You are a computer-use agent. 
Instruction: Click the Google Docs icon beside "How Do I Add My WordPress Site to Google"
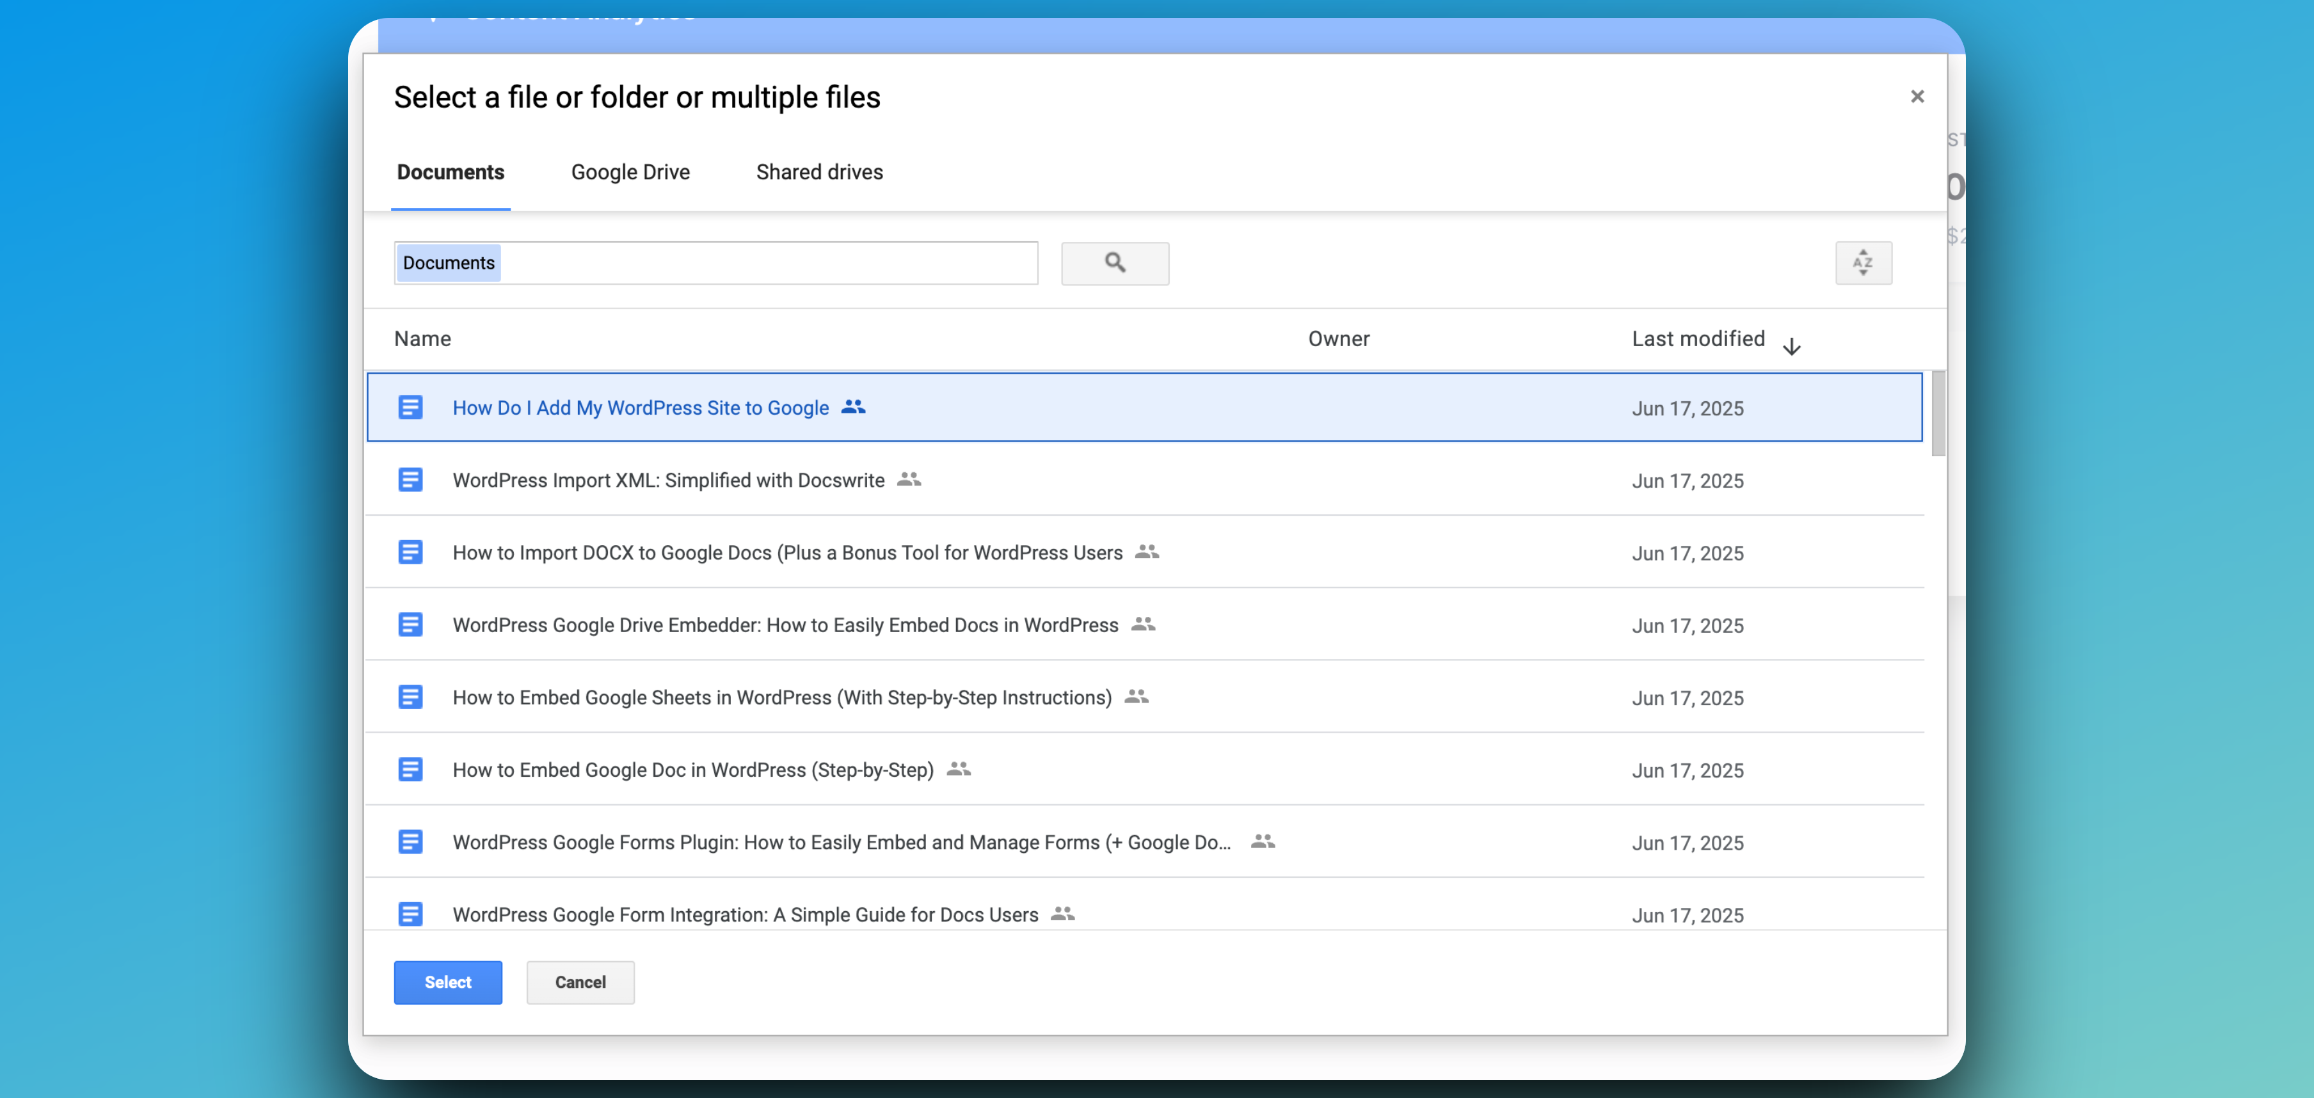tap(411, 407)
